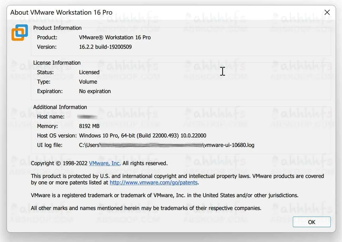
Task: Open the vmware.com/go/patents link
Action: coord(154,182)
